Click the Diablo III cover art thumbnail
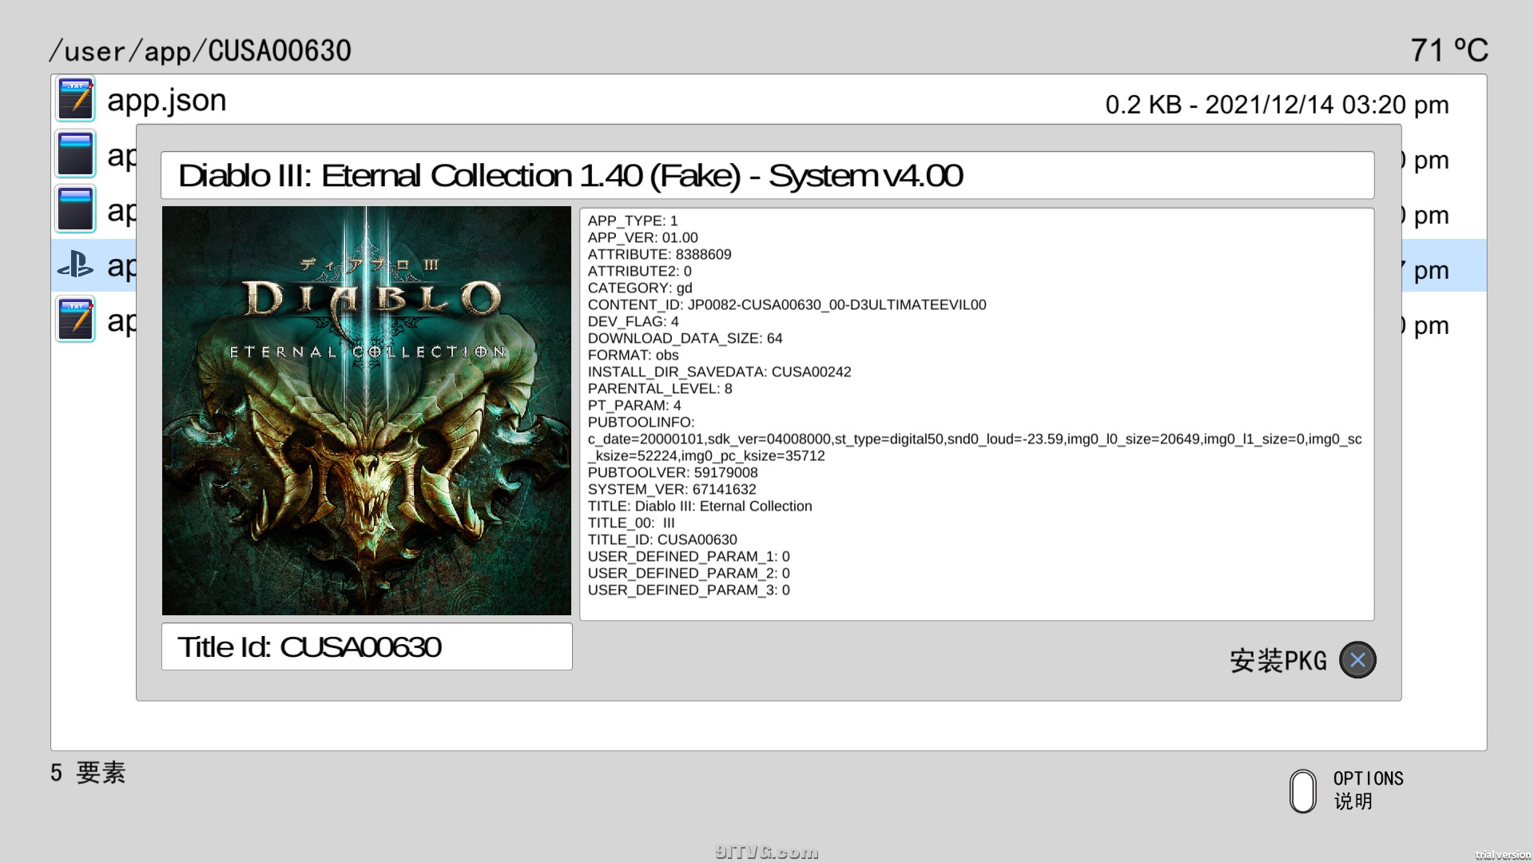Viewport: 1534px width, 863px height. point(367,411)
